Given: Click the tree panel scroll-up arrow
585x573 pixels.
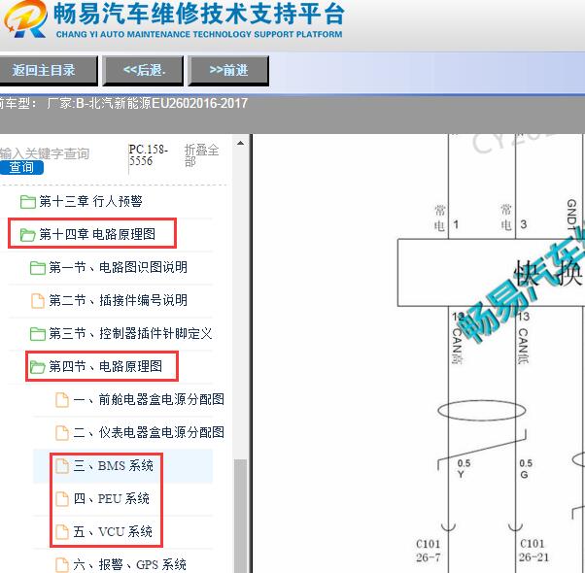Looking at the screenshot, I should [241, 143].
